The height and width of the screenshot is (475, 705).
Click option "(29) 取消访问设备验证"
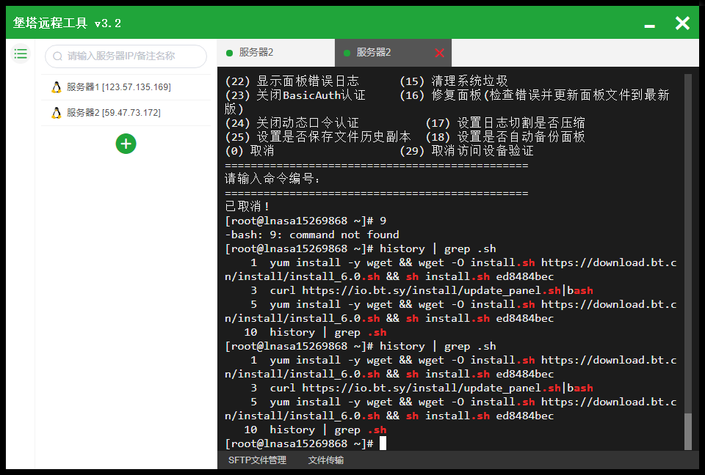tap(467, 151)
